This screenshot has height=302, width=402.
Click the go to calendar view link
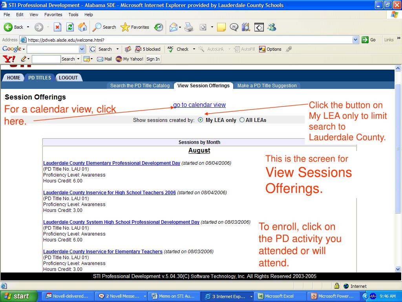pos(199,105)
